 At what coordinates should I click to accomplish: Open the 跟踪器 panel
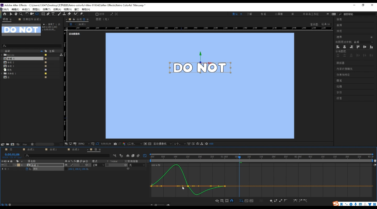340,63
